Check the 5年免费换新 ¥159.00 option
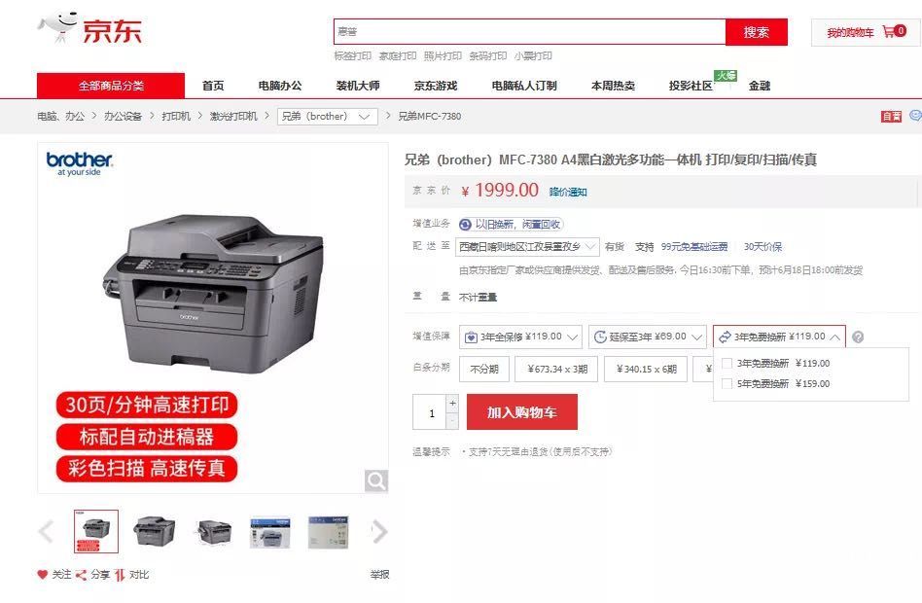This screenshot has height=603, width=922. point(727,384)
